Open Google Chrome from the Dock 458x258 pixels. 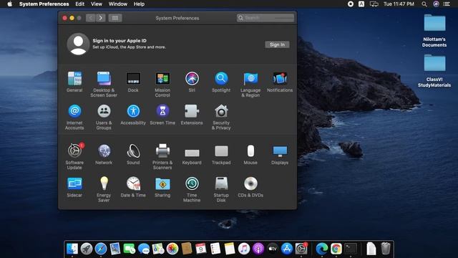pos(336,249)
